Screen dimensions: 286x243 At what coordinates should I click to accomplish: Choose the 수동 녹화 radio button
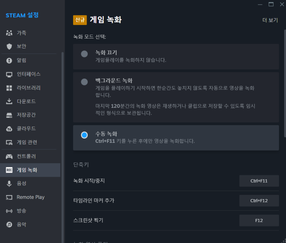[84, 135]
